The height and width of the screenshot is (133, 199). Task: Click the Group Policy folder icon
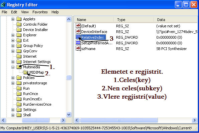[x=19, y=46]
